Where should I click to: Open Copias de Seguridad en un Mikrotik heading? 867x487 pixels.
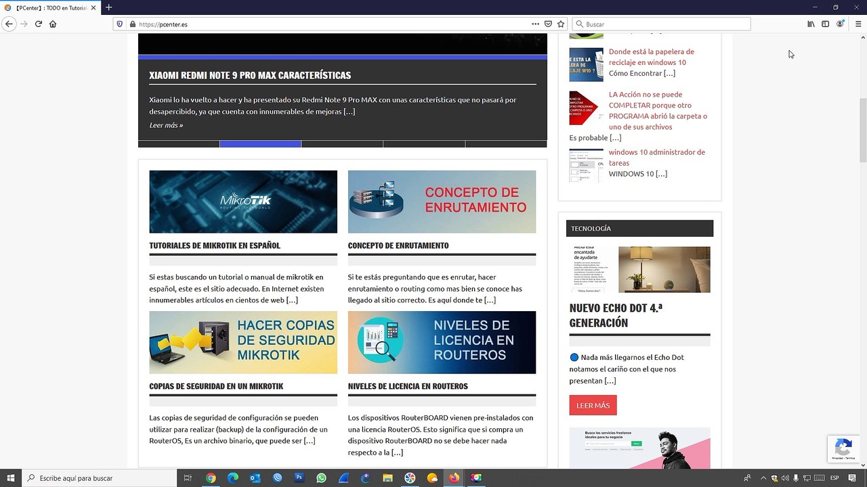(x=216, y=386)
